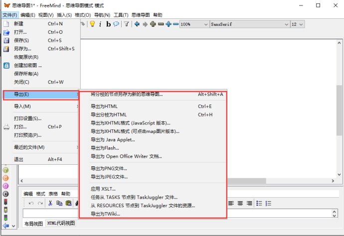This screenshot has width=344, height=236.
Task: Add the orange priority 8 icon
Action: click(5, 178)
